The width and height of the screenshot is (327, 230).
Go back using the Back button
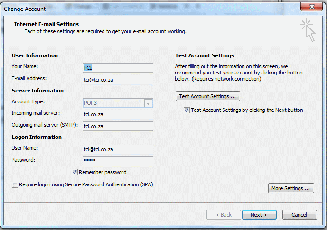[224, 214]
